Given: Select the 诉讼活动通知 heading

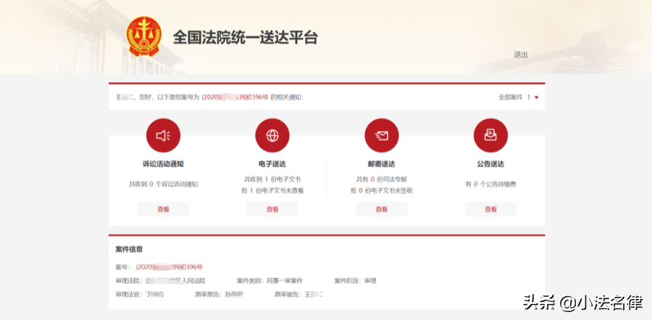Looking at the screenshot, I should pos(163,164).
